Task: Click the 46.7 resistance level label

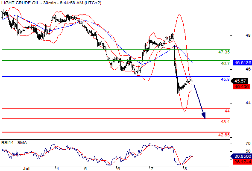Action: [x=225, y=64]
